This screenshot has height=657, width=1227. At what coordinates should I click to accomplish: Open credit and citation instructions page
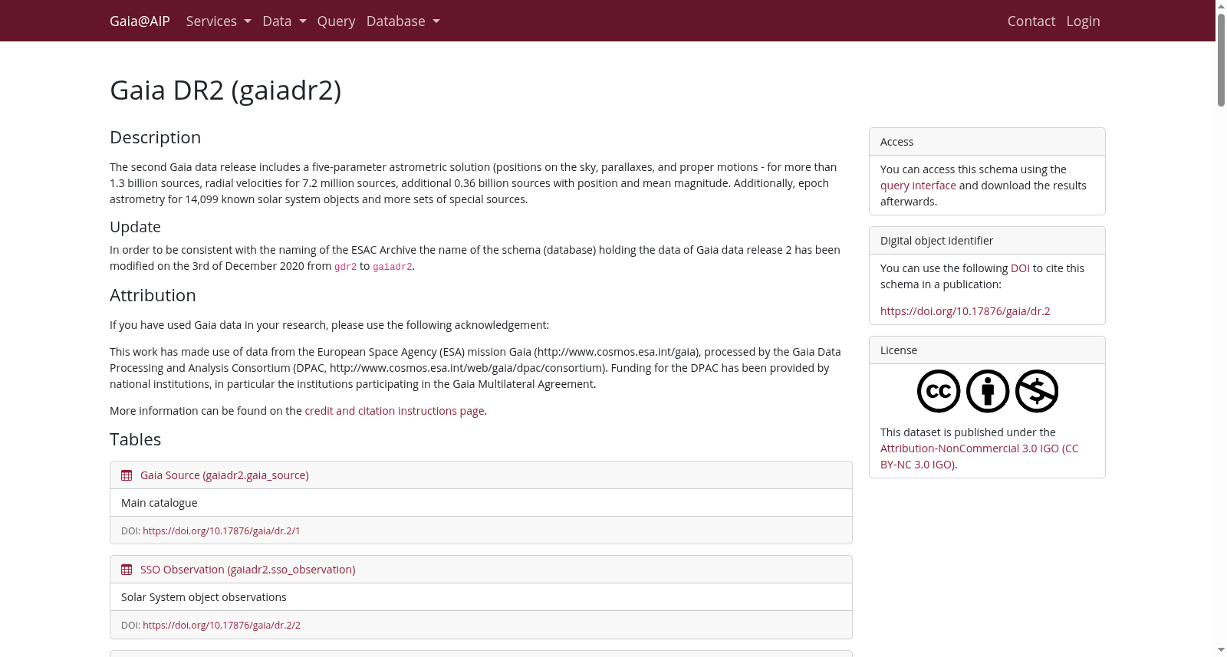pos(394,411)
